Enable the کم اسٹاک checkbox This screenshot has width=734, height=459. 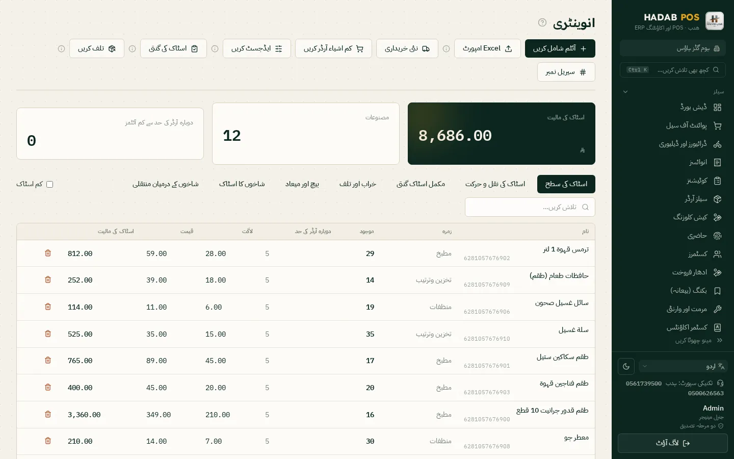[x=50, y=184]
